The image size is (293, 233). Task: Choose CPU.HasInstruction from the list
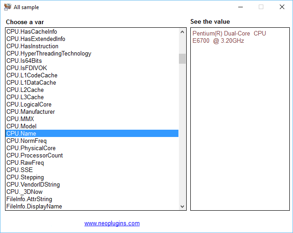pos(92,46)
